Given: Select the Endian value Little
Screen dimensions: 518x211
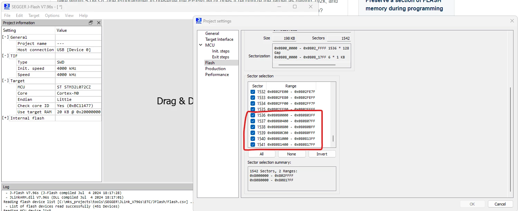Looking at the screenshot, I should coord(78,99).
